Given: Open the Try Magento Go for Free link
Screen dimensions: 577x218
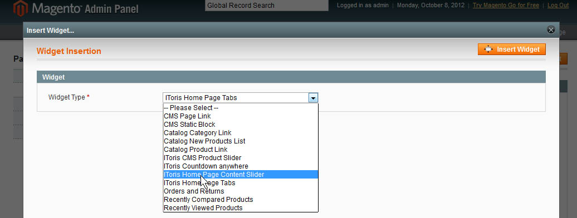Looking at the screenshot, I should click(x=506, y=5).
